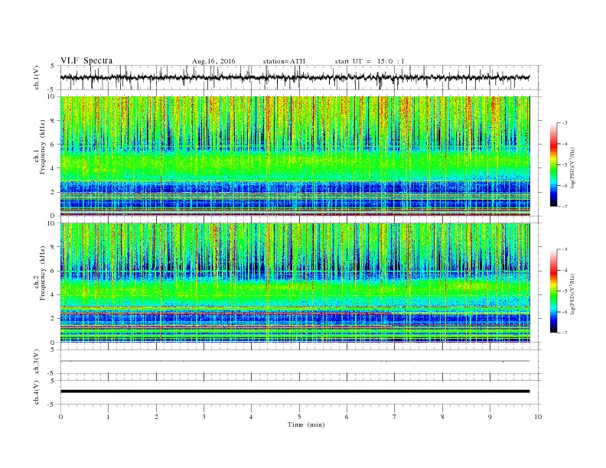The height and width of the screenshot is (468, 606).
Task: Click the ch.1 spectrogram color scale bar
Action: point(553,164)
